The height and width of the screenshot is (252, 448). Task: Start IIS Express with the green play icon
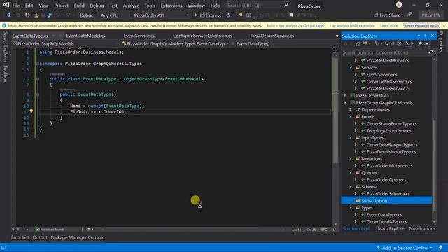tap(196, 15)
